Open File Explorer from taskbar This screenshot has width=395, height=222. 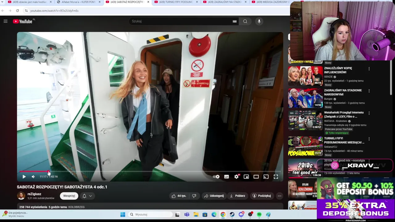pyautogui.click(x=196, y=214)
